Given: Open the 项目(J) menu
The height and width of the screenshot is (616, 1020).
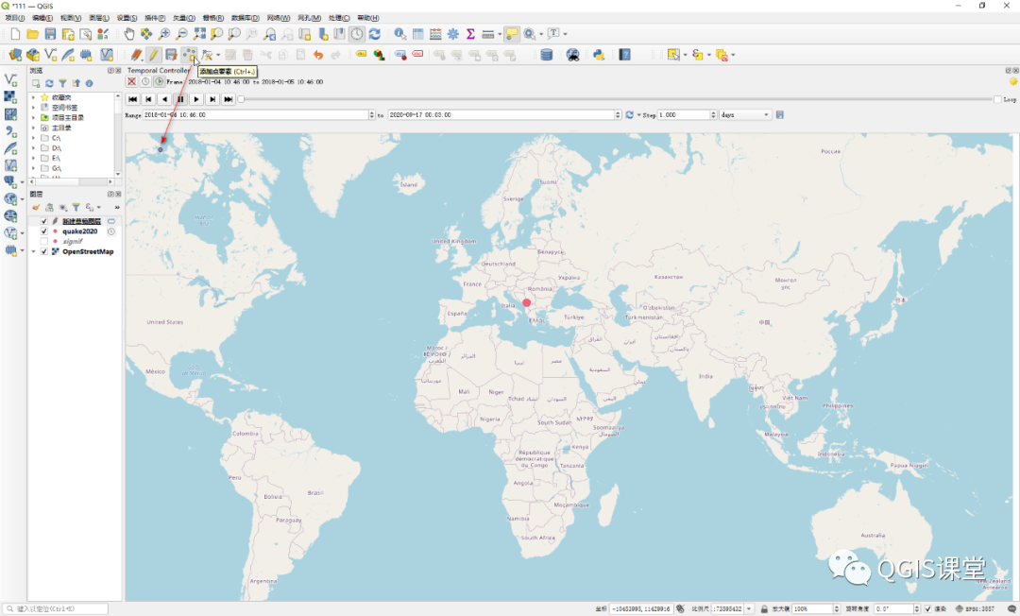Looking at the screenshot, I should (x=14, y=18).
